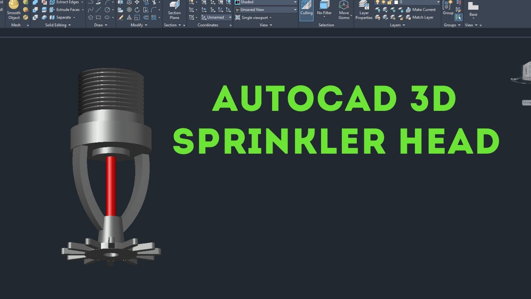Open the Unnamed UCS dropdown
The height and width of the screenshot is (299, 531).
click(x=217, y=17)
